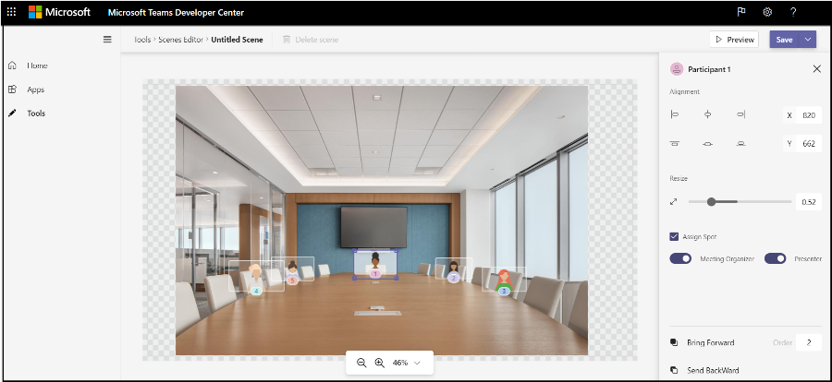Viewport: 832px width, 382px height.
Task: Click the Resize slider handle
Action: coord(711,201)
